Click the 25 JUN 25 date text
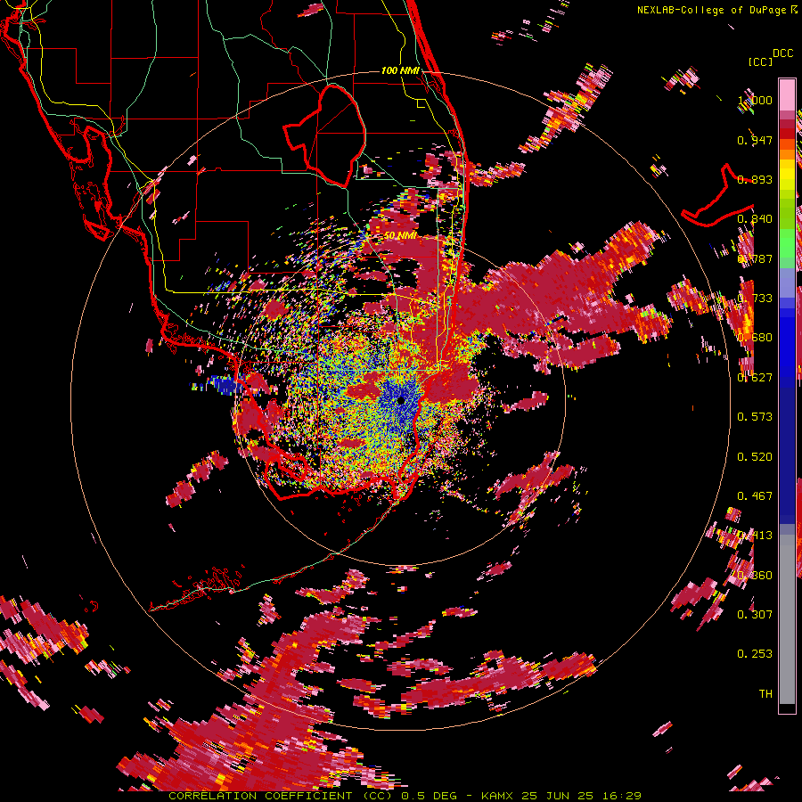 point(557,796)
